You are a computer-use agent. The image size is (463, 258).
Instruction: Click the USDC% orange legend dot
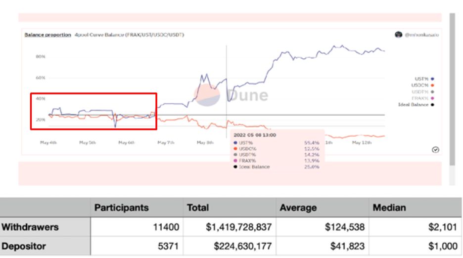click(433, 85)
